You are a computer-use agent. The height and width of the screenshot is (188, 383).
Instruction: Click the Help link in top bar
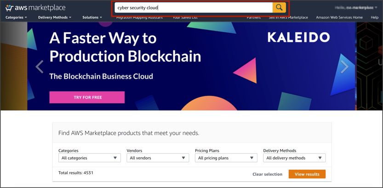[x=375, y=17]
